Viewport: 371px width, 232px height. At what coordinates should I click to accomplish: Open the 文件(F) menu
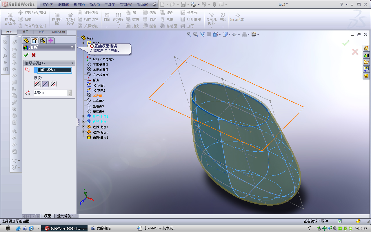coord(48,5)
